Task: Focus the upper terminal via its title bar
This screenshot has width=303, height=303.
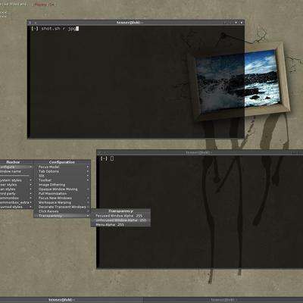Action: (x=136, y=23)
